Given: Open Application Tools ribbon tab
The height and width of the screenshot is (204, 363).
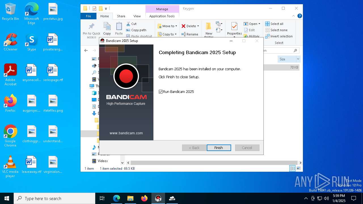Looking at the screenshot, I should (162, 16).
